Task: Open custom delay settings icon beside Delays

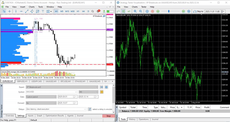Action: [x=90, y=109]
